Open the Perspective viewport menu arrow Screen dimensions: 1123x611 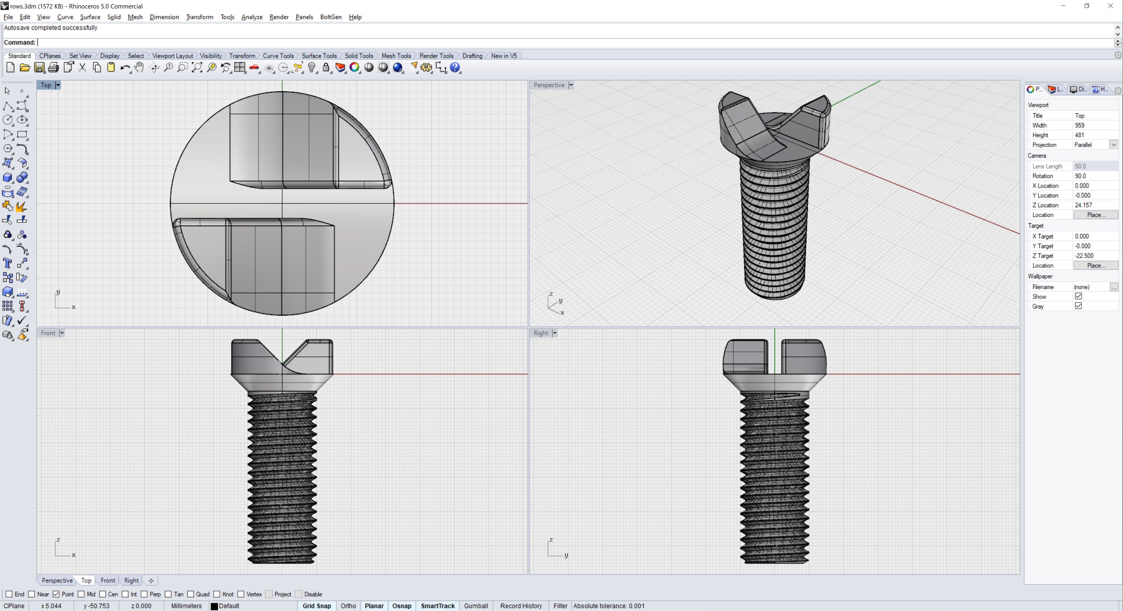click(571, 85)
